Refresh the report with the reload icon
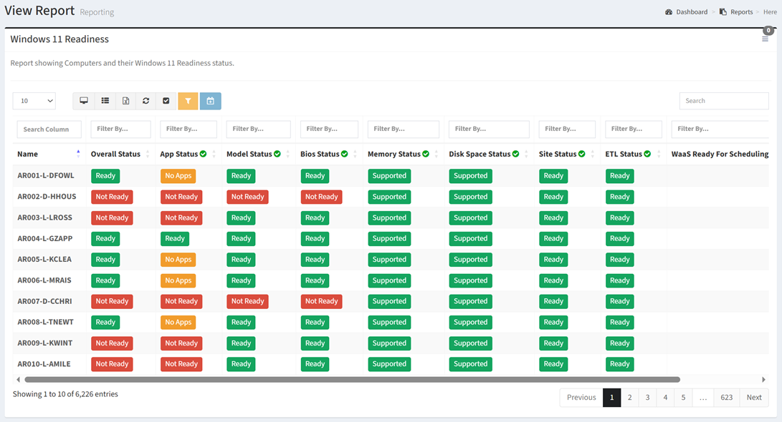Image resolution: width=782 pixels, height=422 pixels. (x=146, y=101)
